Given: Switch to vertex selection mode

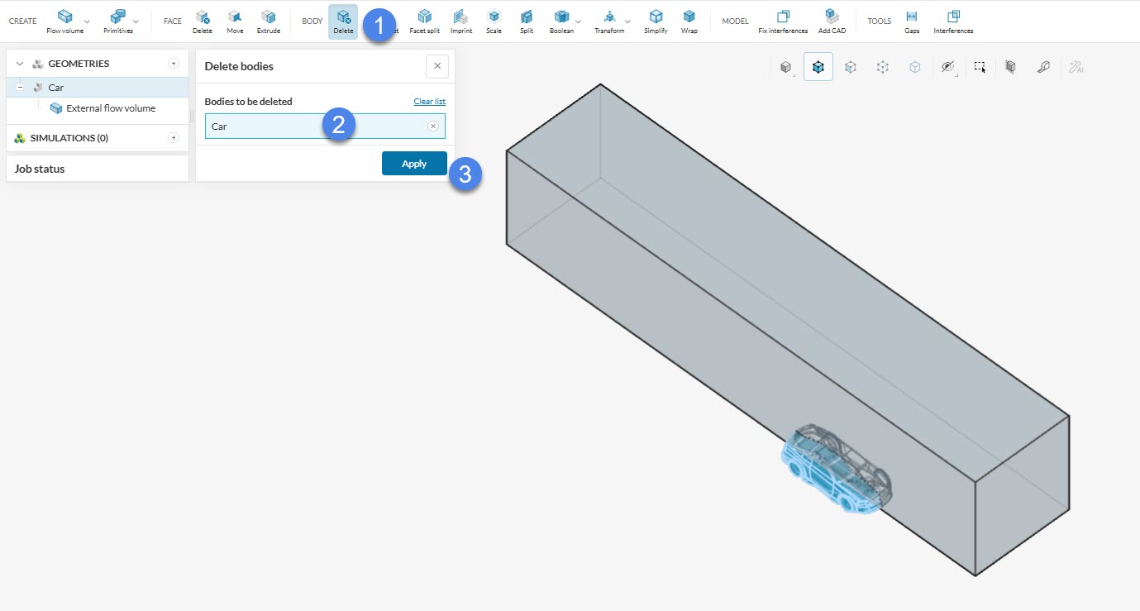Looking at the screenshot, I should tap(883, 68).
